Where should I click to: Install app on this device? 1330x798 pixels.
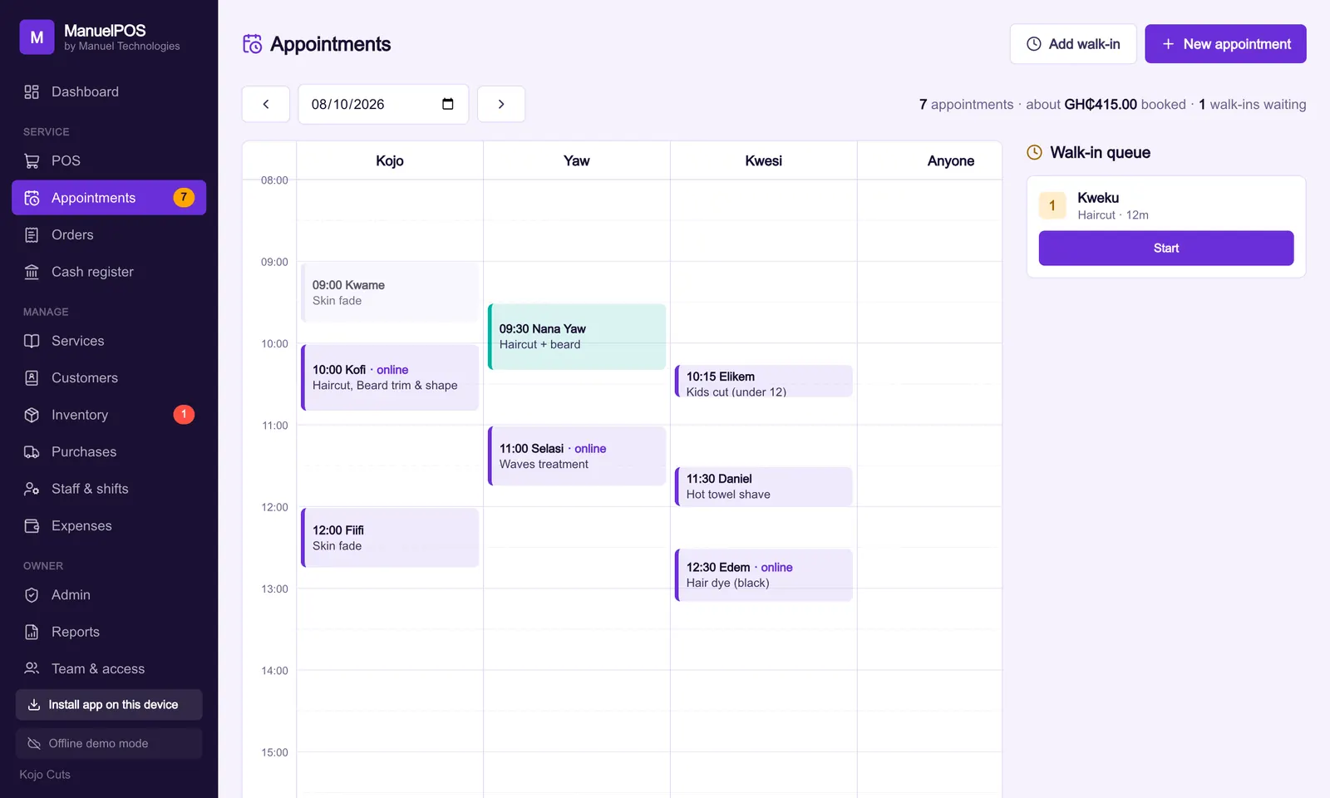[109, 705]
